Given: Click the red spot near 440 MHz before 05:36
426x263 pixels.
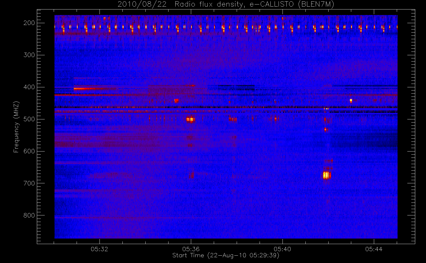Looking at the screenshot, I should point(176,100).
